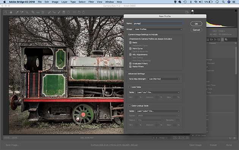This screenshot has width=239, height=150.
Task: Open workflow options ProPhoto RGB link
Action: [114, 145]
